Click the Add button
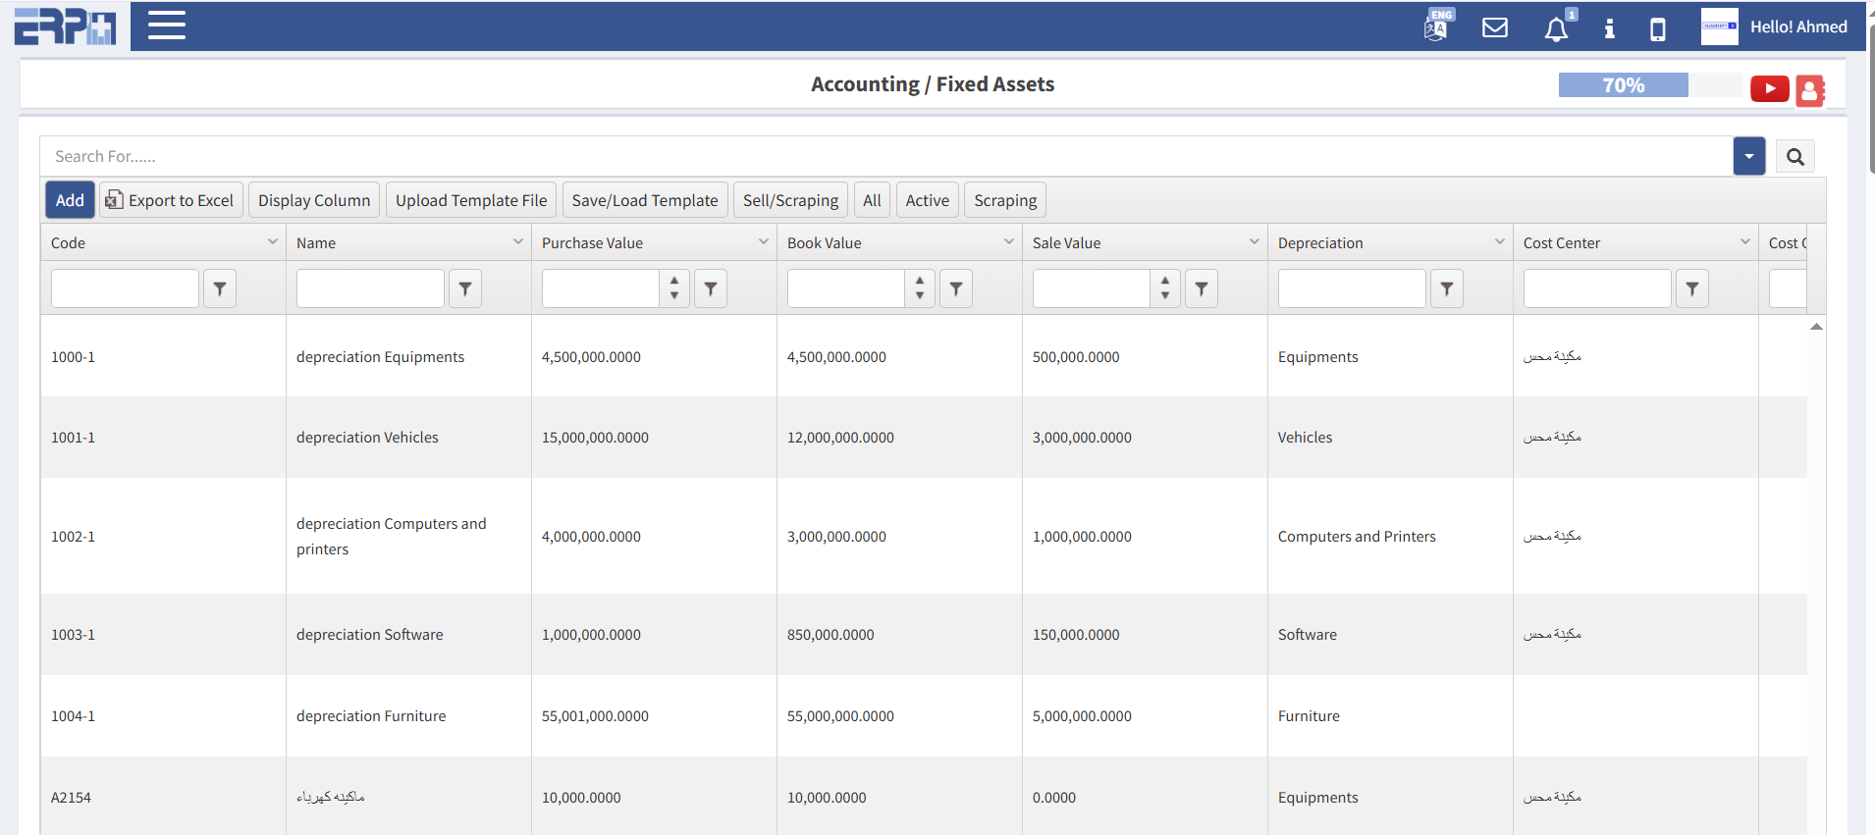The height and width of the screenshot is (835, 1875). click(x=70, y=200)
